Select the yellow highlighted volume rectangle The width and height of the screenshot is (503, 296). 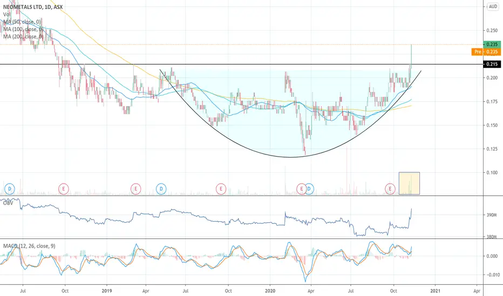(x=409, y=184)
